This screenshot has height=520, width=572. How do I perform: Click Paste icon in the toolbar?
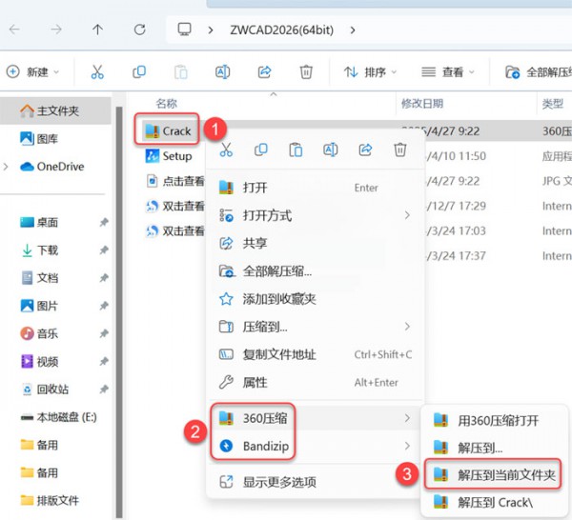[x=180, y=71]
